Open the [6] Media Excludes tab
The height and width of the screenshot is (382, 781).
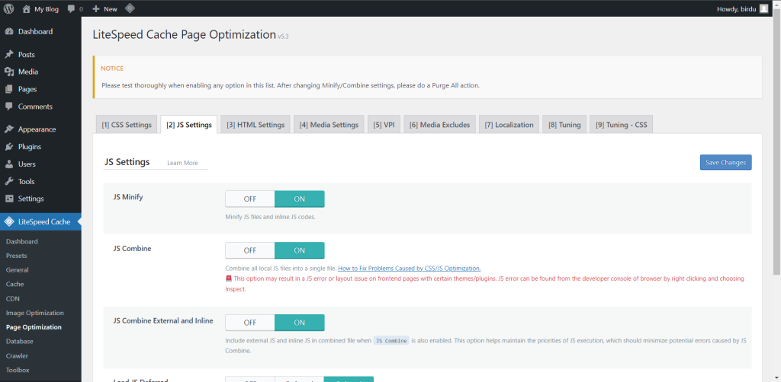coord(440,125)
